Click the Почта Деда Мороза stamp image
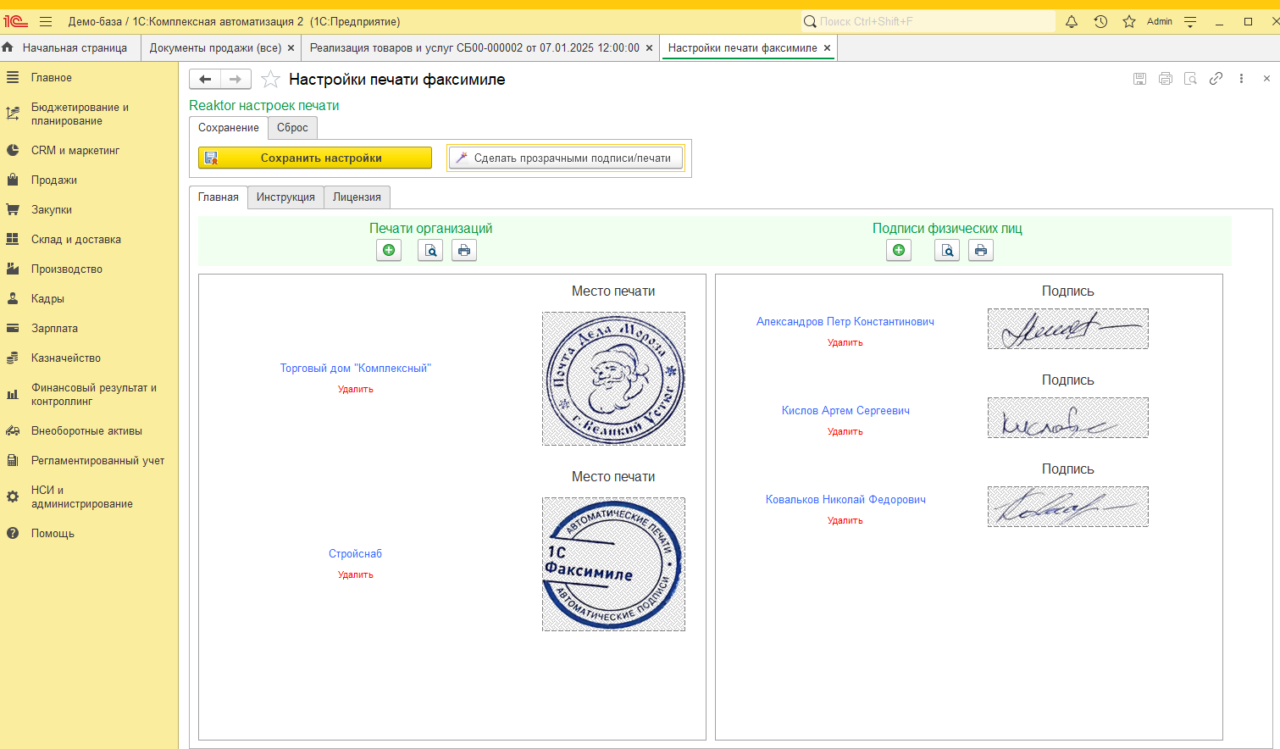This screenshot has width=1280, height=749. click(614, 379)
